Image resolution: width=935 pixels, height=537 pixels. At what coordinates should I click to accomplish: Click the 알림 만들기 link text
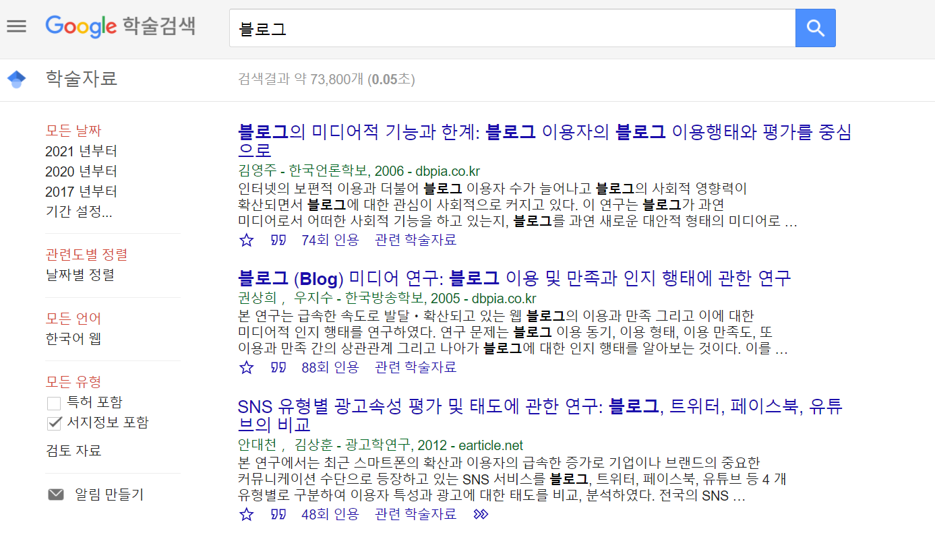tap(109, 495)
